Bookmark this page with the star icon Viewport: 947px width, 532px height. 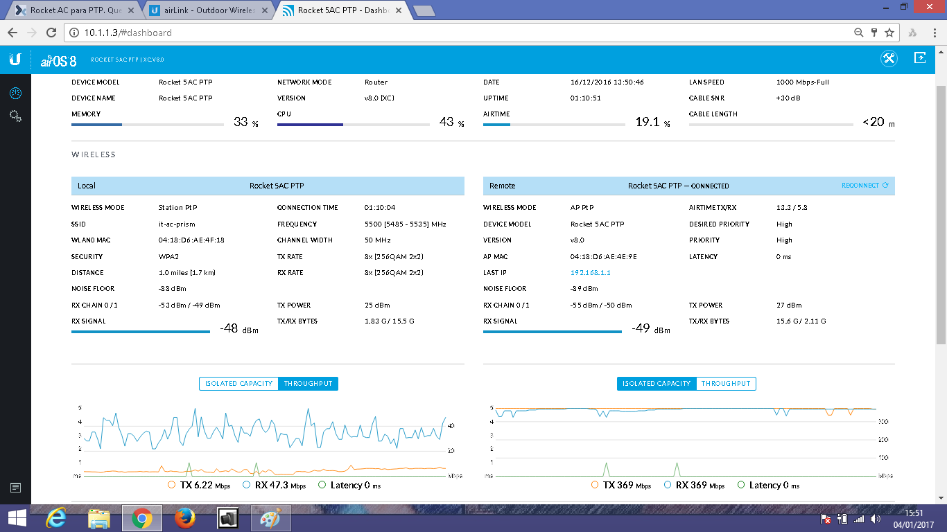click(889, 33)
